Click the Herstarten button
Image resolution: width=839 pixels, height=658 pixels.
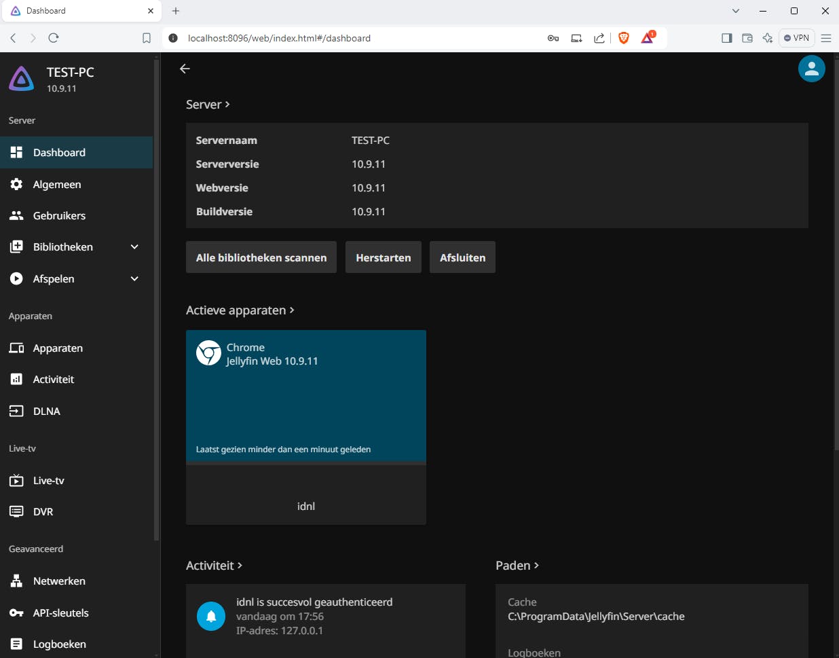coord(383,257)
